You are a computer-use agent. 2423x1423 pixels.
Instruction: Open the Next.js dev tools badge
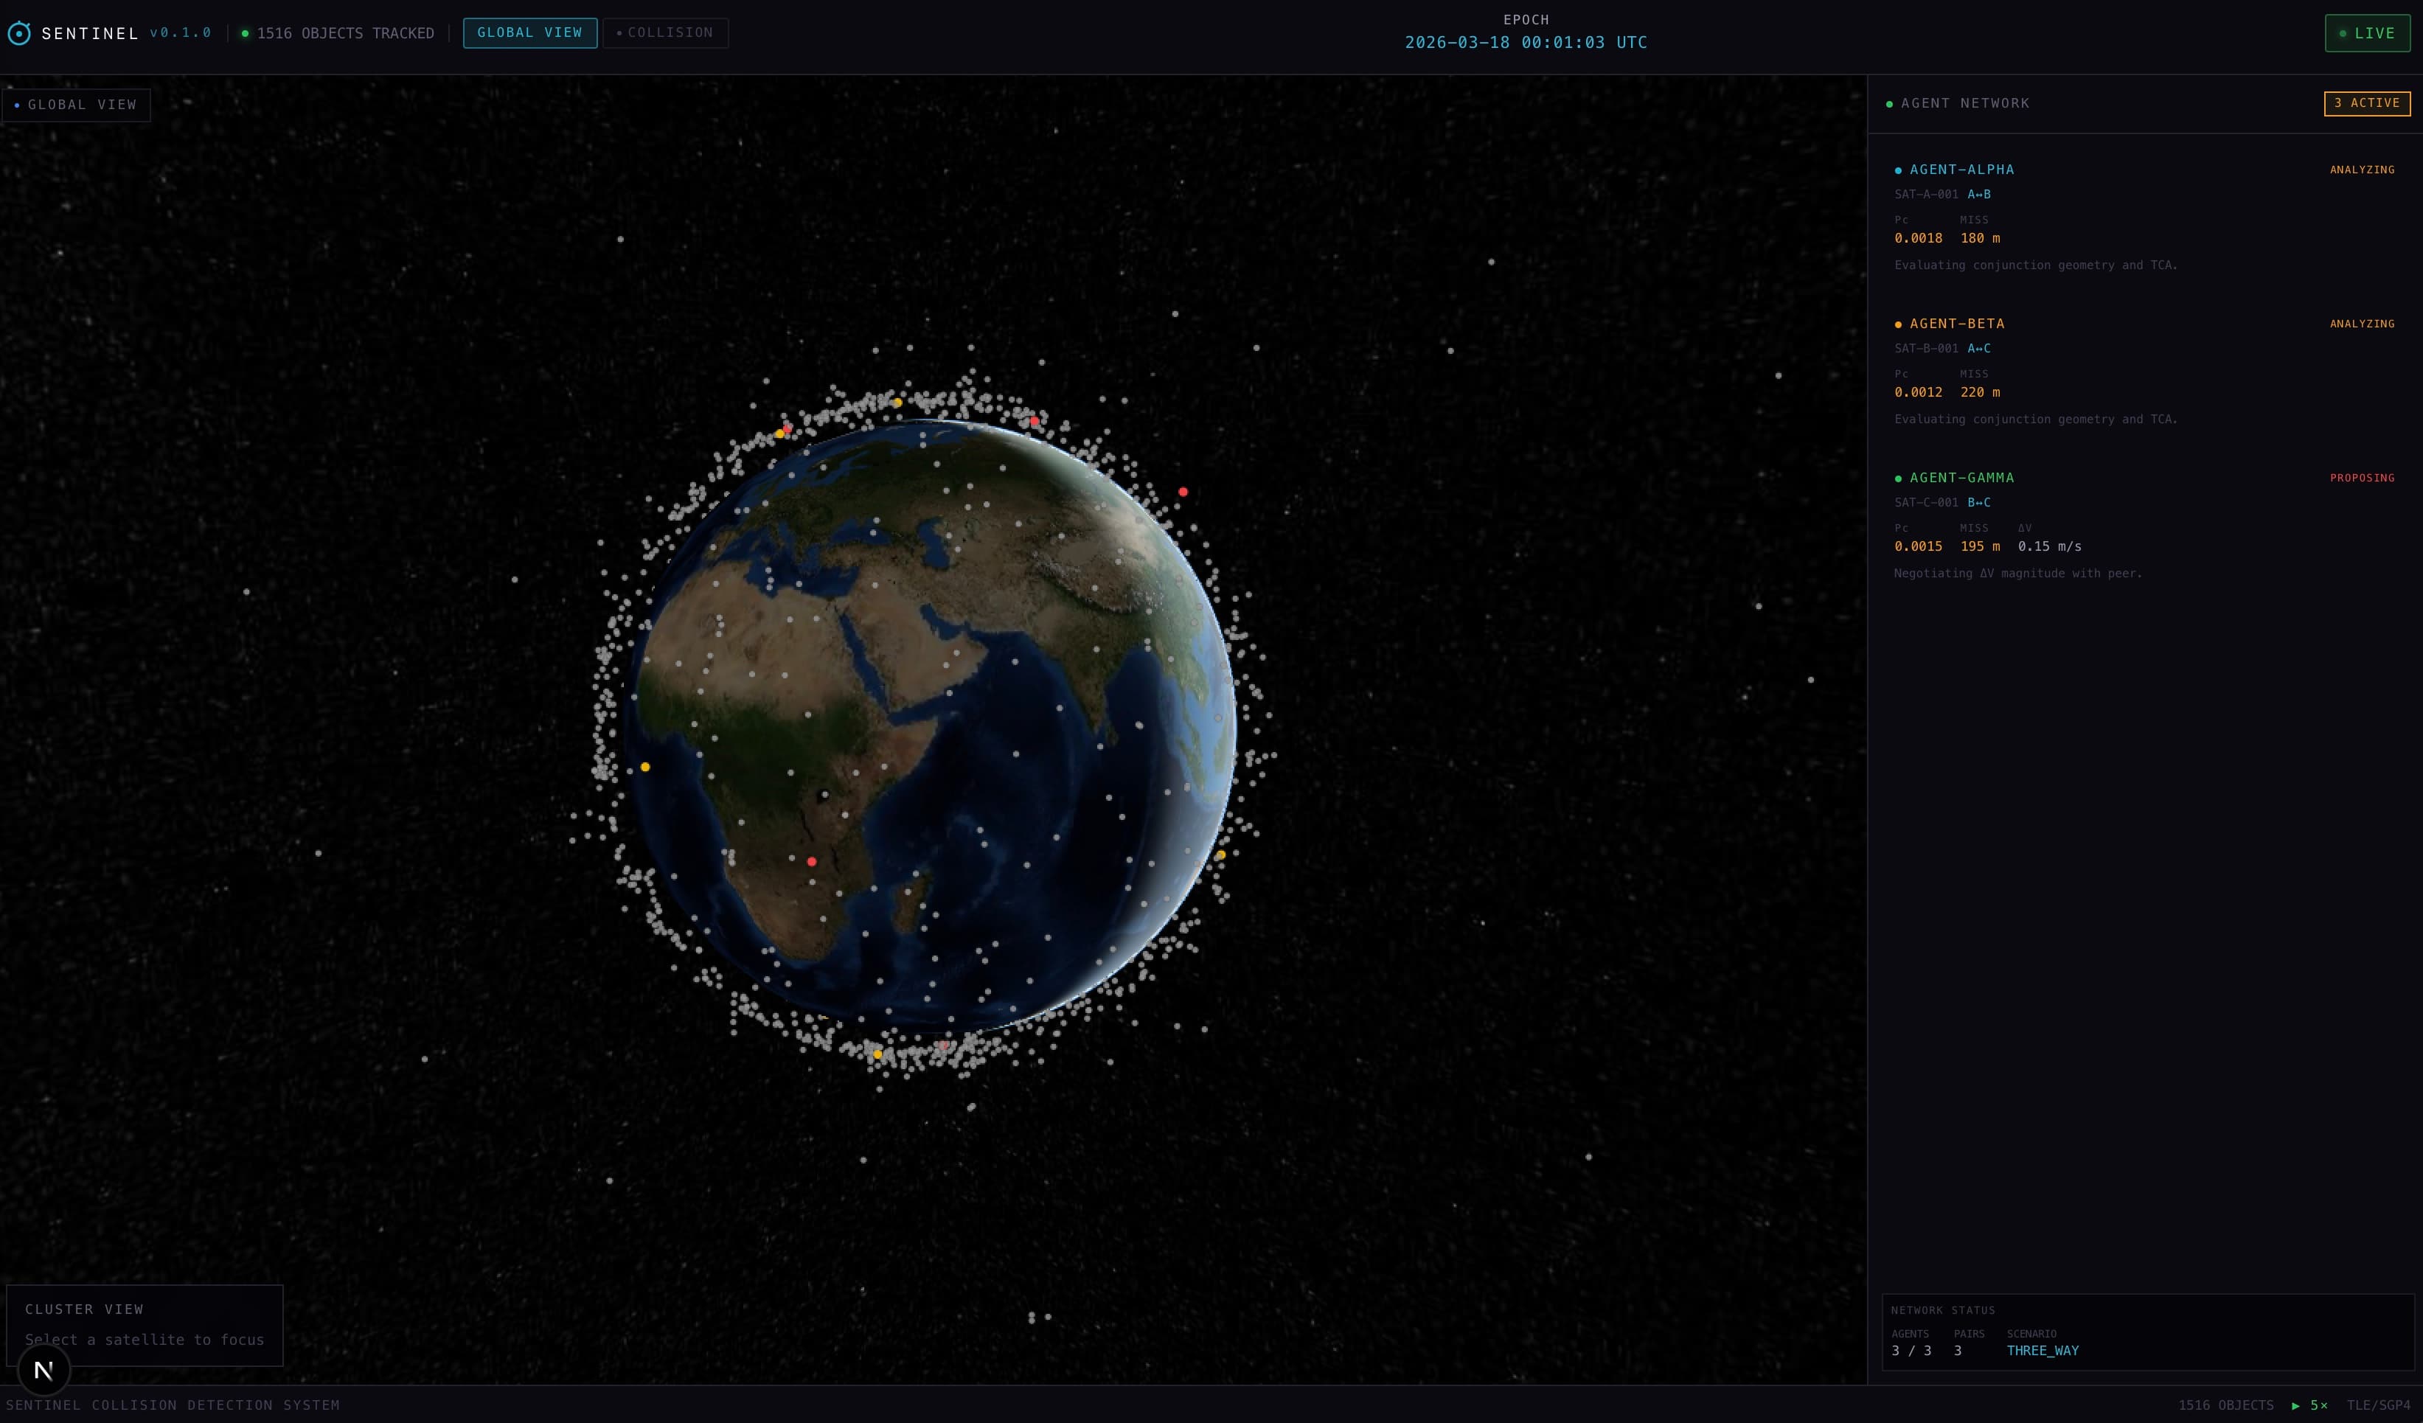pos(44,1370)
